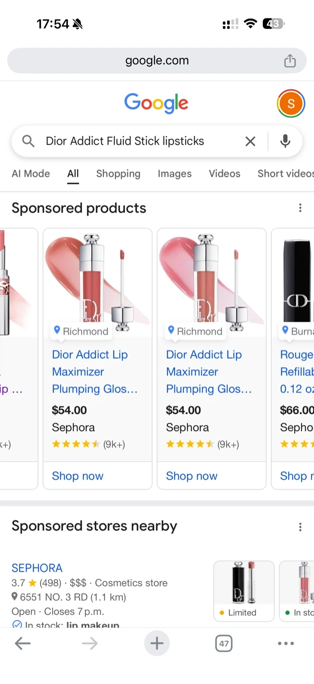
Task: Open Google account profile avatar
Action: (x=291, y=104)
